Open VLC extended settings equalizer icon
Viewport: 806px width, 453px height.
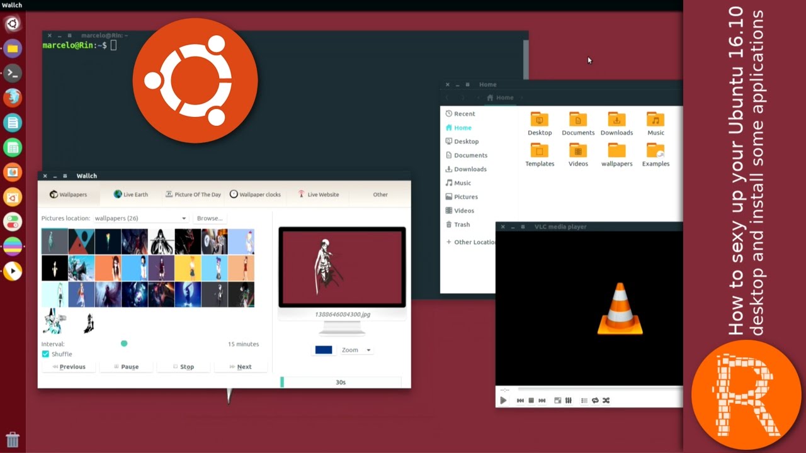point(568,400)
